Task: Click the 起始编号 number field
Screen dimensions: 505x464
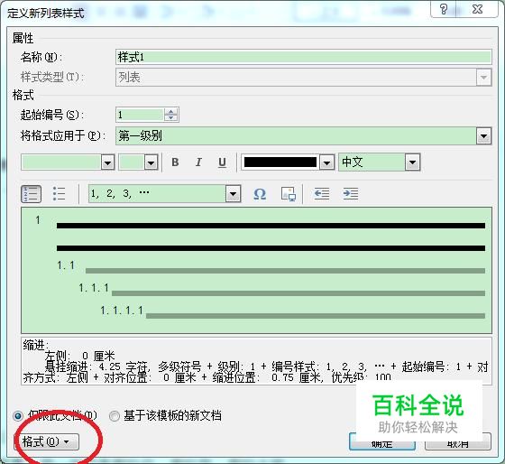Action: tap(140, 115)
